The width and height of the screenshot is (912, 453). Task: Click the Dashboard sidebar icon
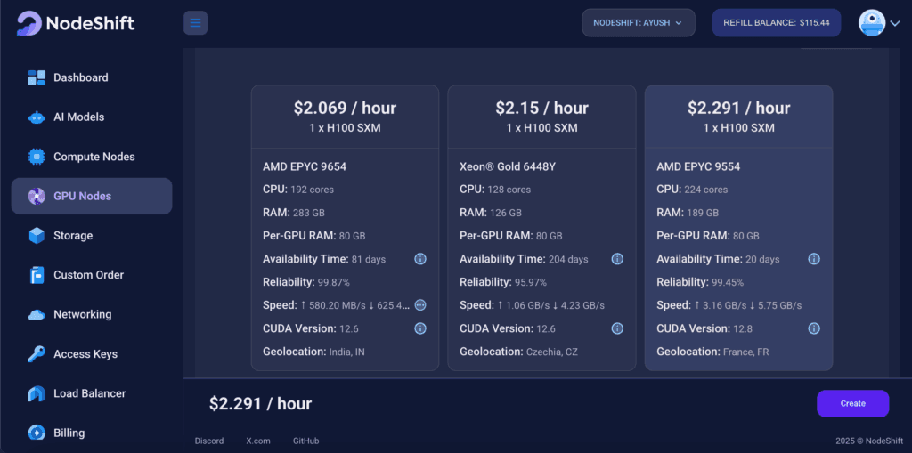click(37, 77)
